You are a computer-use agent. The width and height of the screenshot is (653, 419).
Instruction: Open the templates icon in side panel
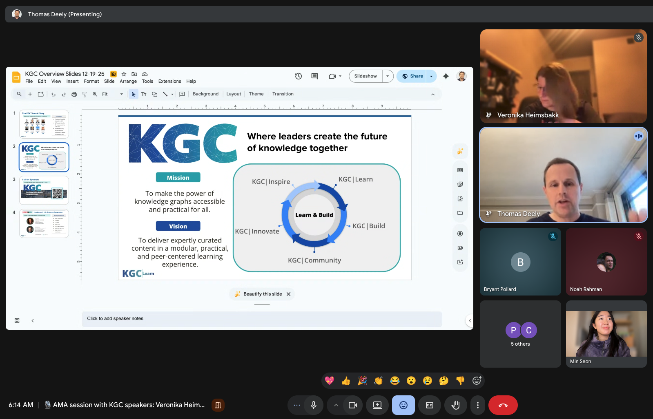pos(460,170)
